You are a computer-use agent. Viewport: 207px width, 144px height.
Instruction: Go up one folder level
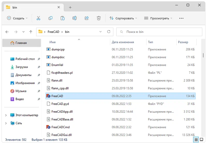(31, 32)
